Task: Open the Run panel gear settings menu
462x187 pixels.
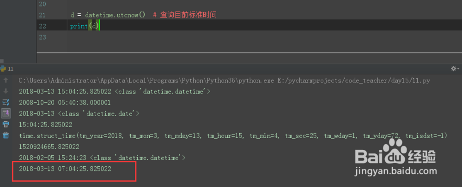Action: 455,69
